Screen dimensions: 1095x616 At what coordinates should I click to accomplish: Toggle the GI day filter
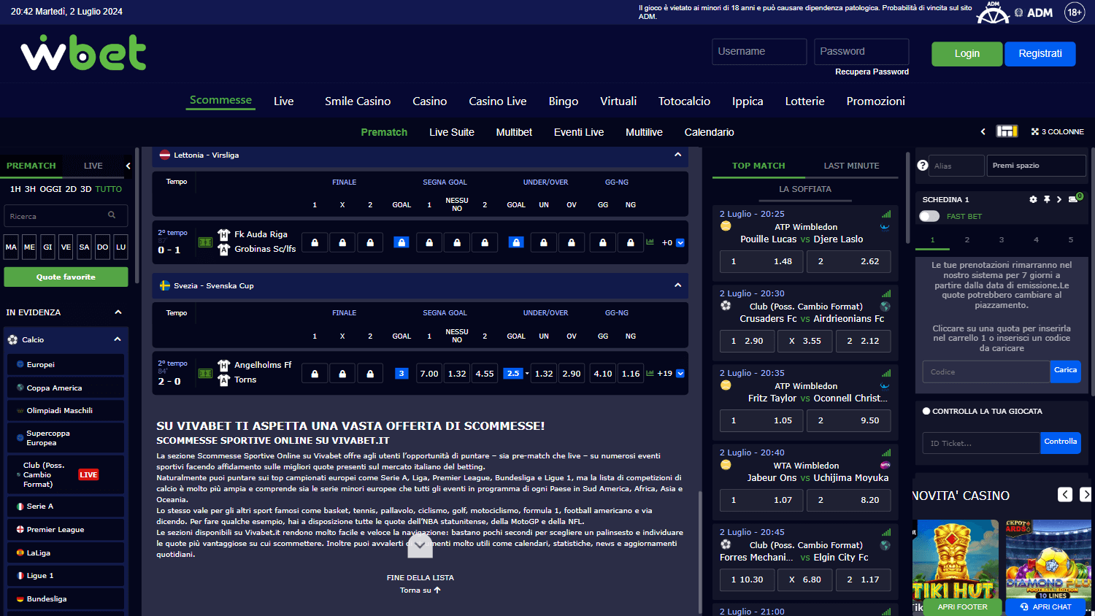(47, 247)
